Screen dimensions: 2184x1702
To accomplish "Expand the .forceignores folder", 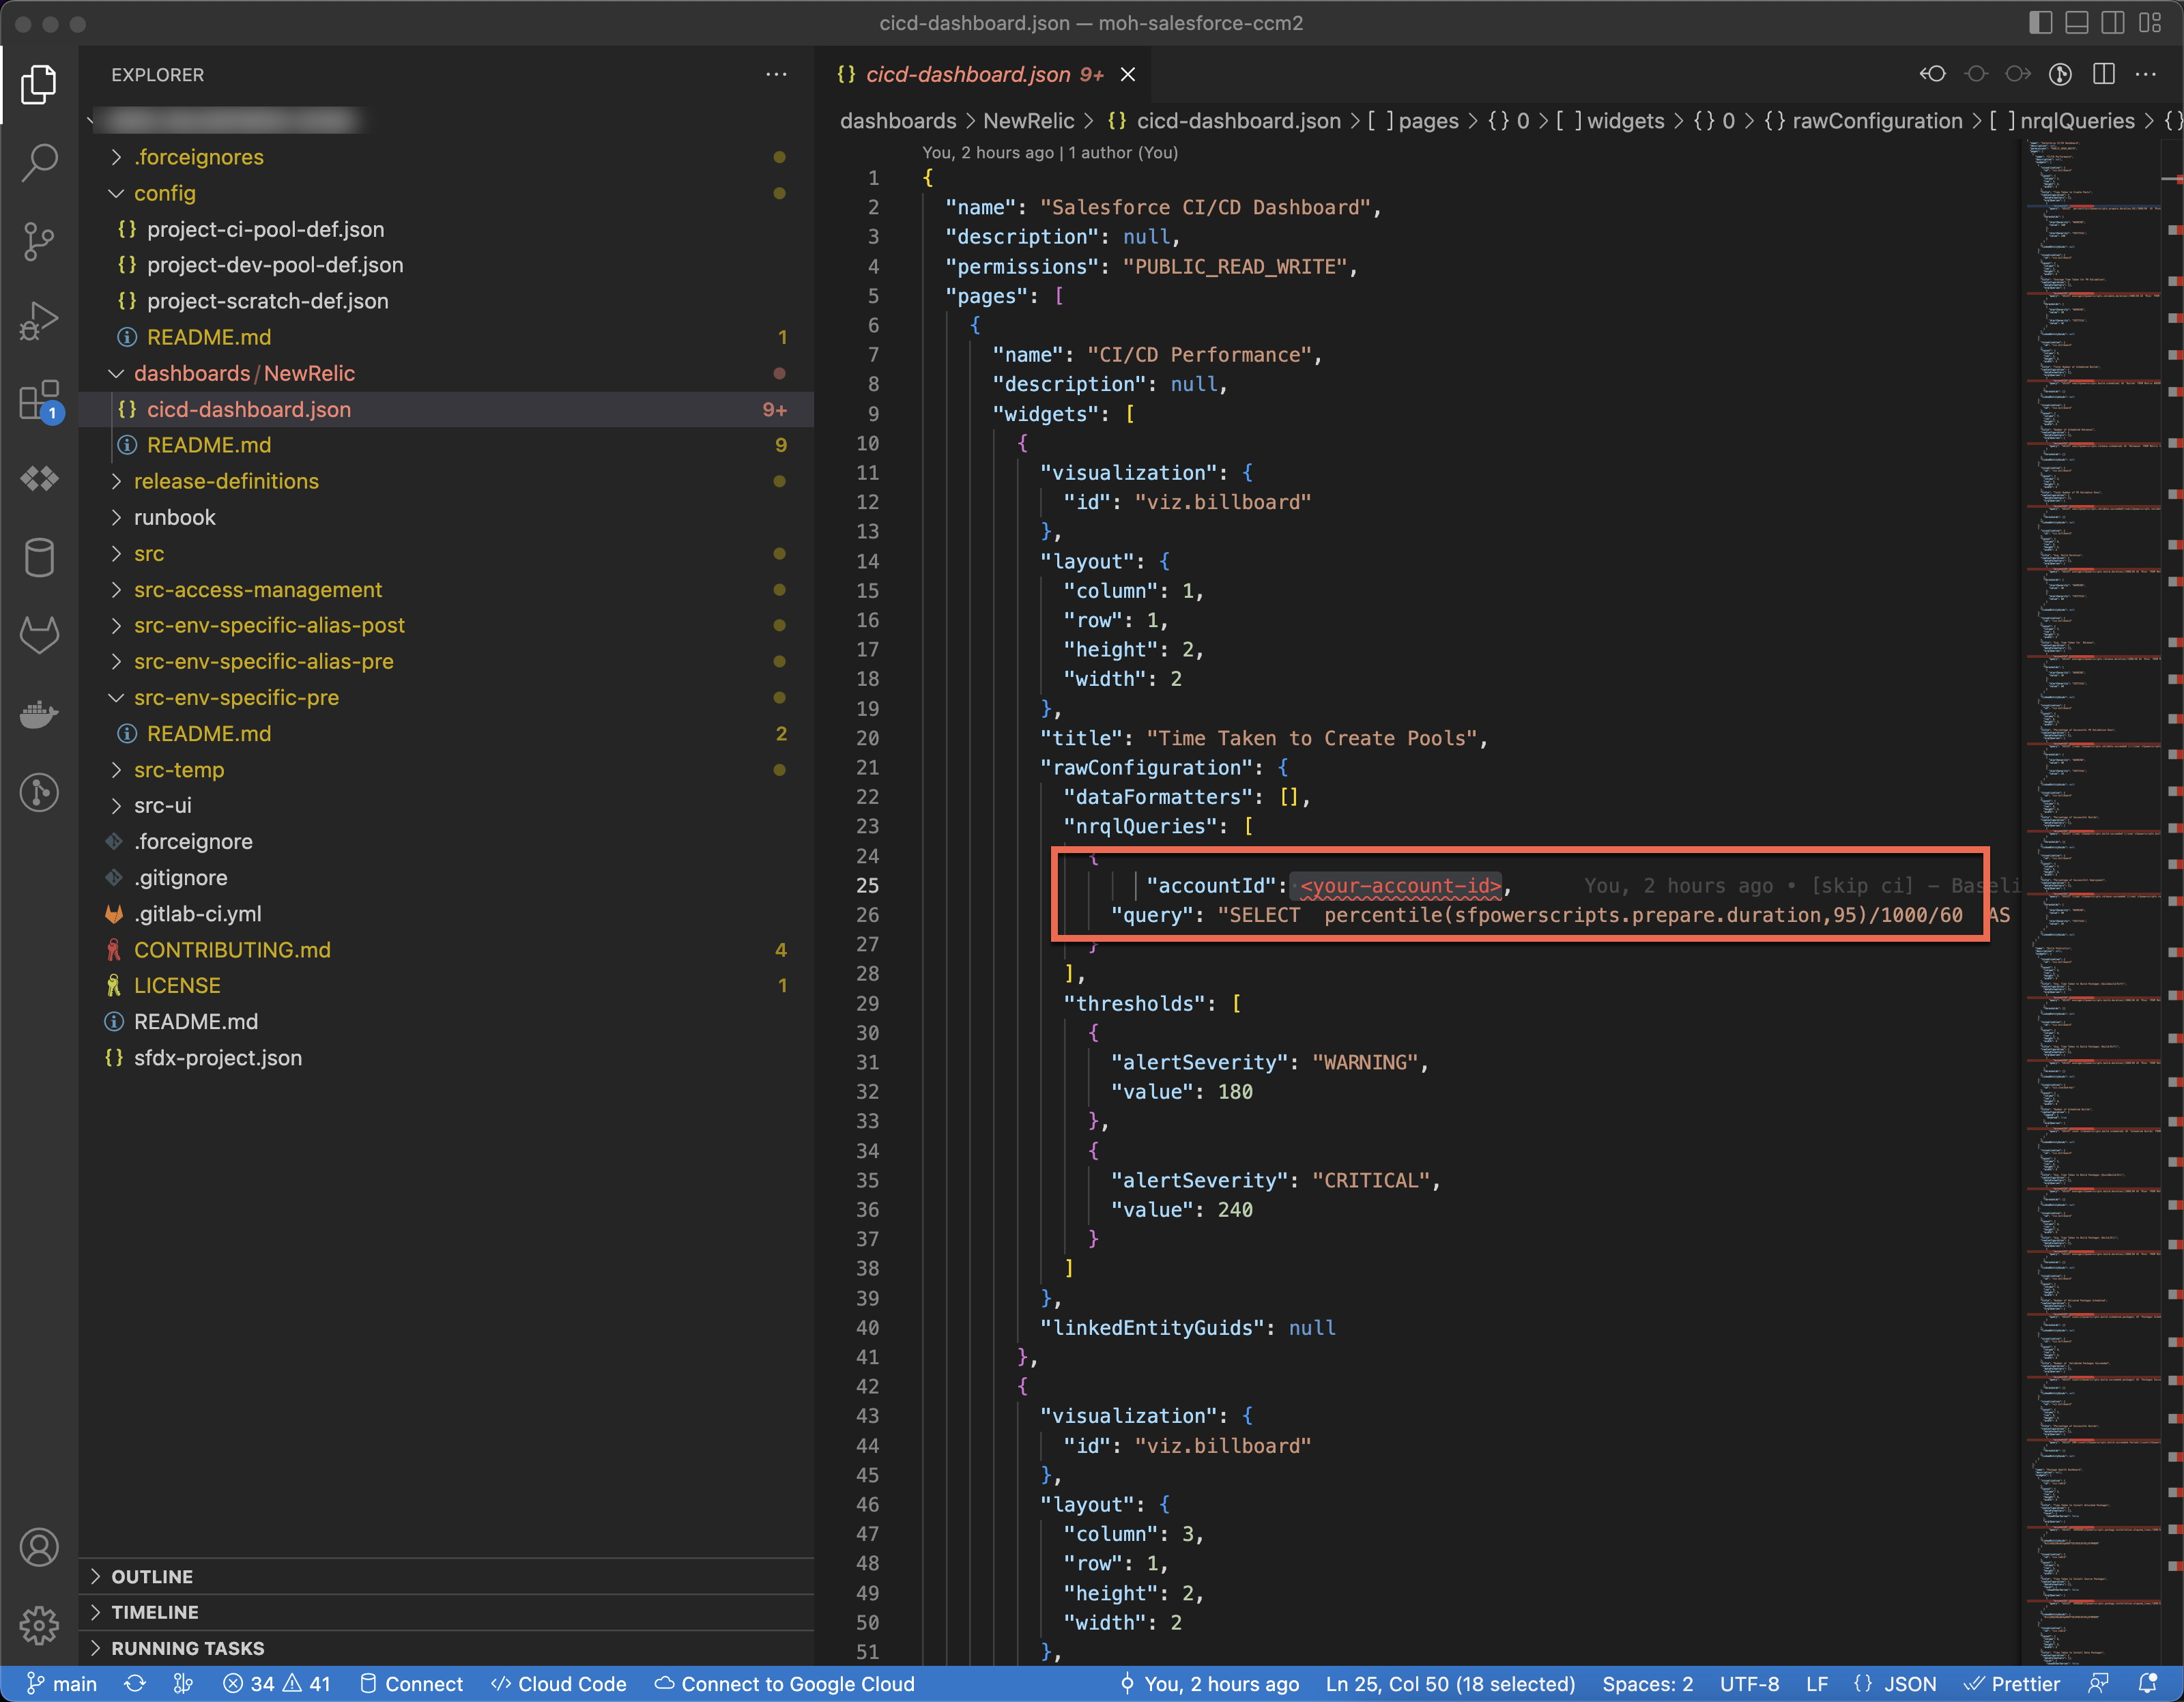I will coord(446,157).
